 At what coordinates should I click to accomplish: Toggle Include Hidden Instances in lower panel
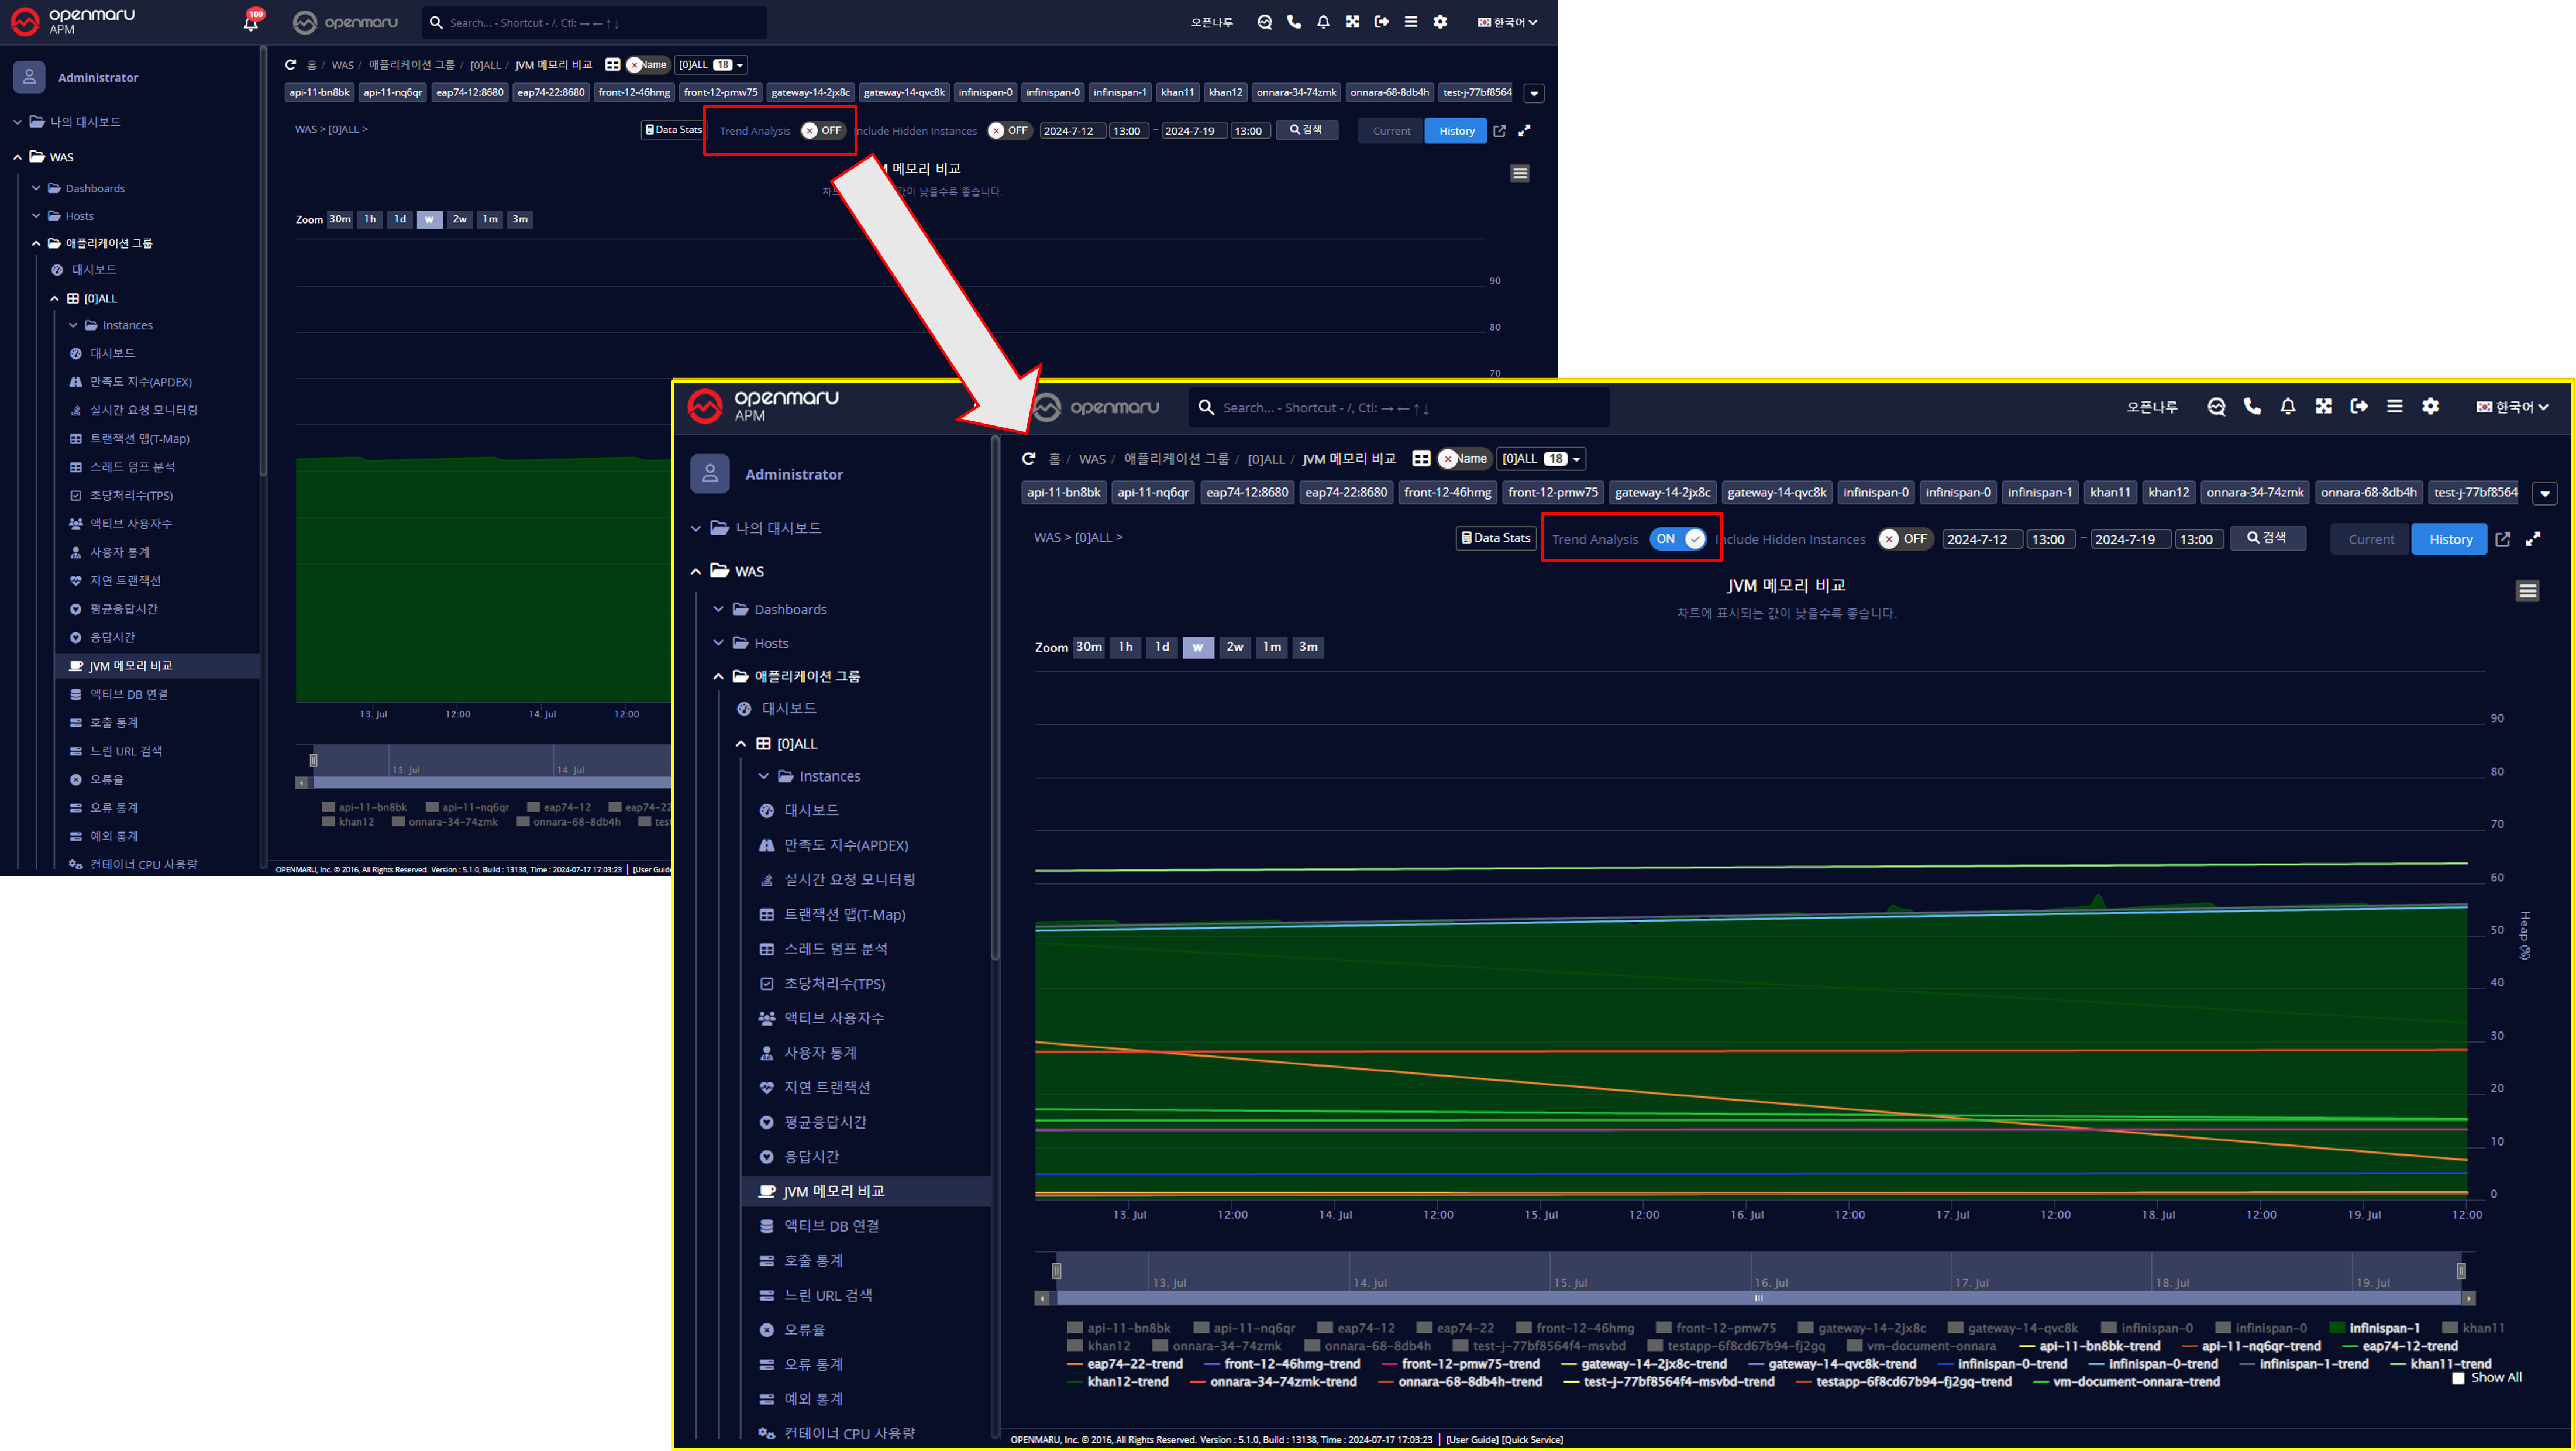tap(1904, 539)
